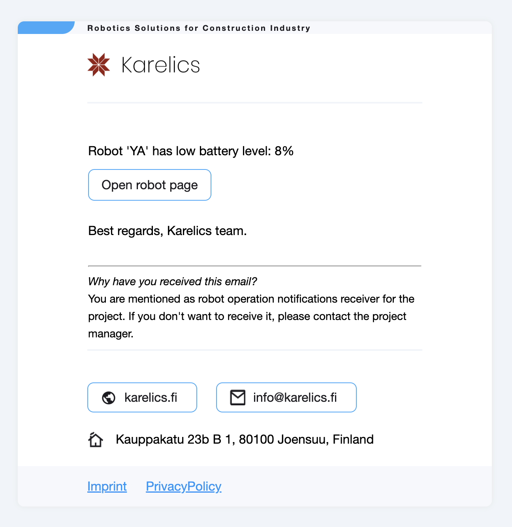Click the divider line below Karelics logo
The height and width of the screenshot is (527, 512).
255,103
